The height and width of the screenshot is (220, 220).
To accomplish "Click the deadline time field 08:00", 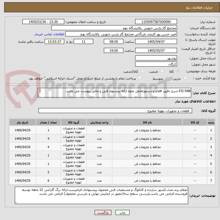I will point(114,41).
